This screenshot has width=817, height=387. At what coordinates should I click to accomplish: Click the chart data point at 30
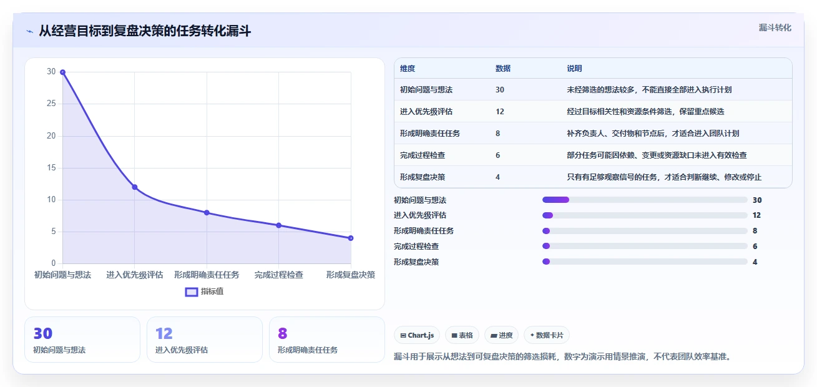tap(62, 72)
